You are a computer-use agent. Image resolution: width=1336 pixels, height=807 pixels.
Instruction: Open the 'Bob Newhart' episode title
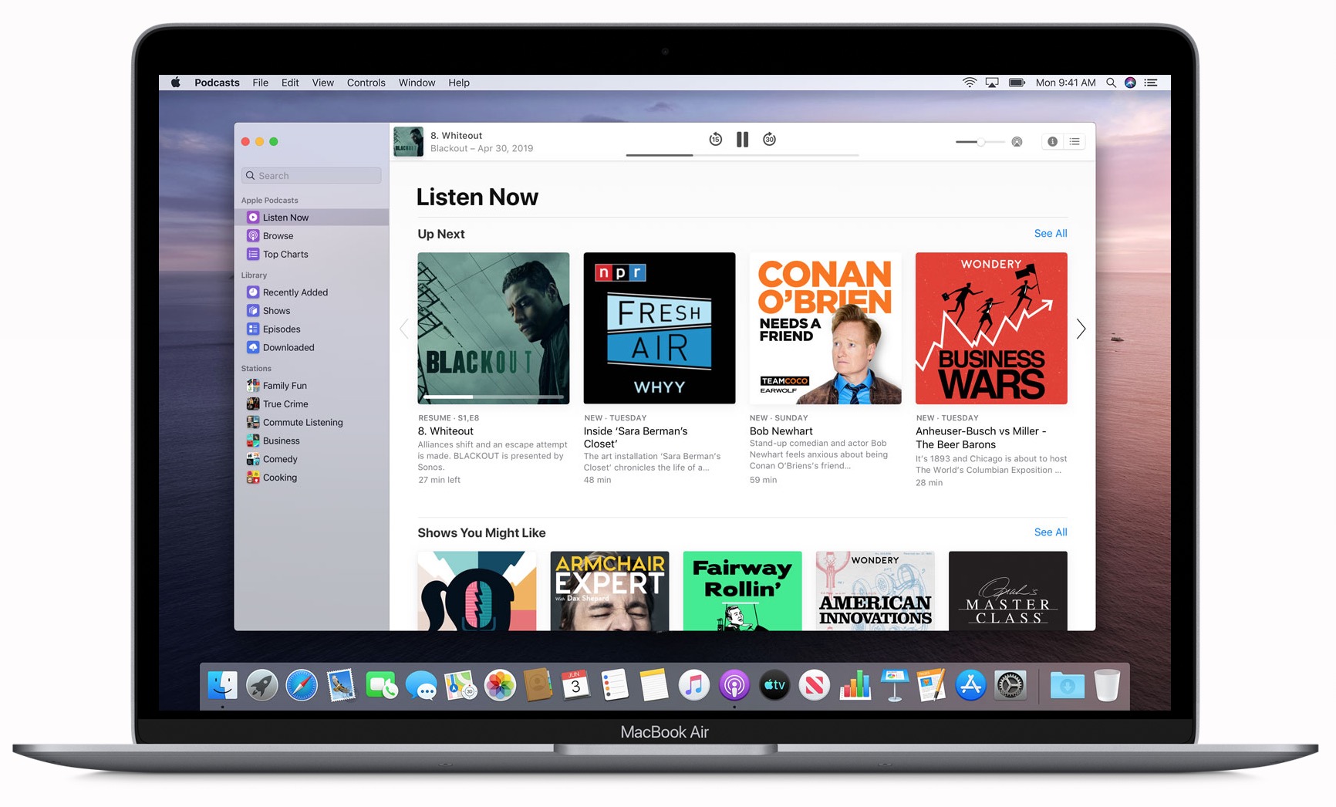click(x=781, y=431)
